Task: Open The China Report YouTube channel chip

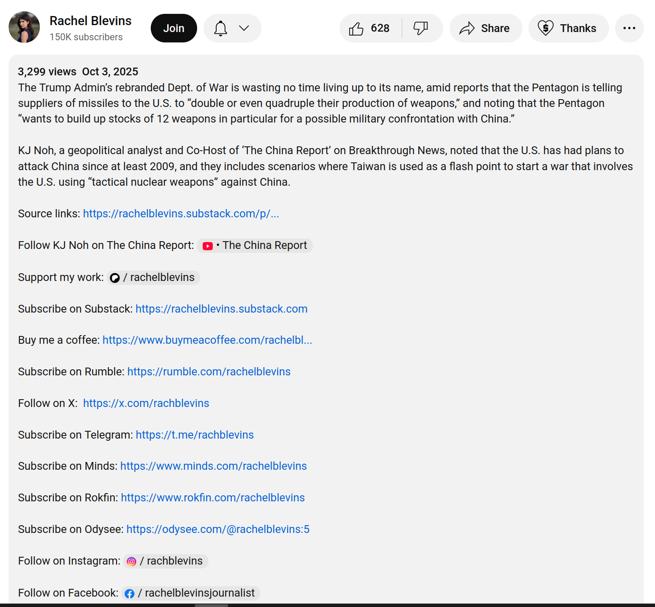Action: tap(255, 245)
